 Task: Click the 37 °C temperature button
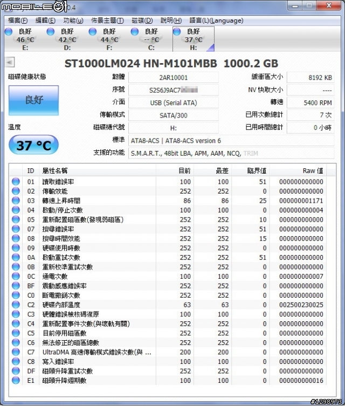click(33, 145)
